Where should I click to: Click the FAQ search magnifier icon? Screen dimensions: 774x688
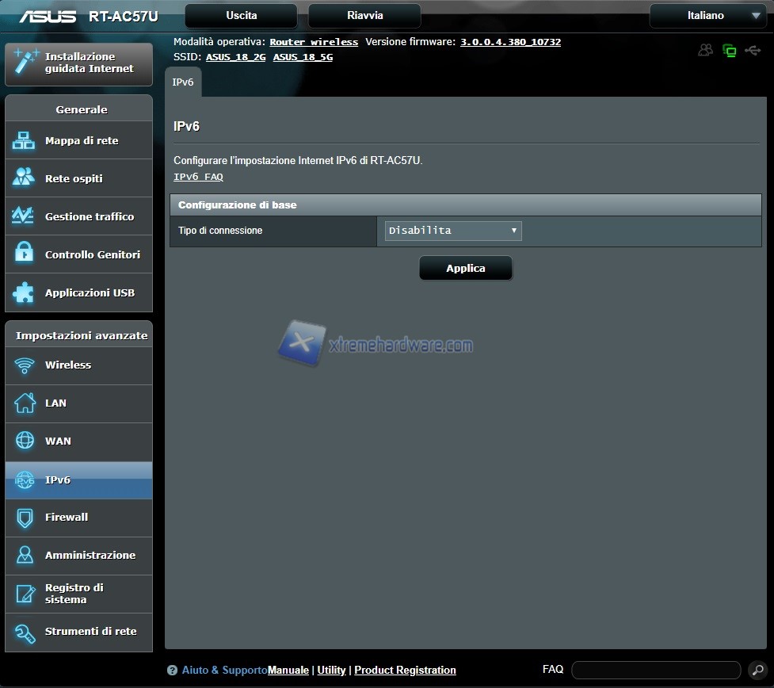757,671
